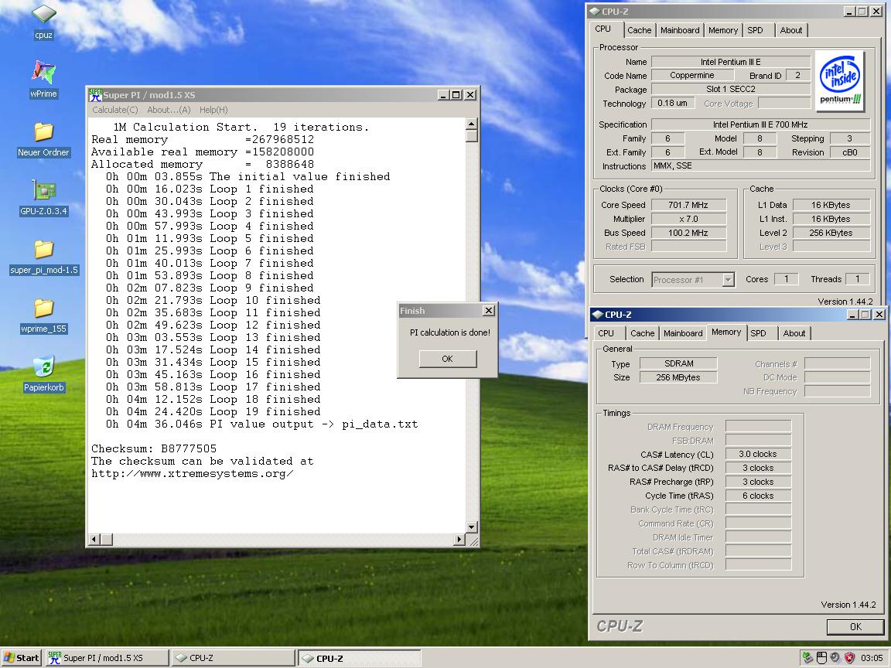Click the Bus Speed 100.2 MHz field
The height and width of the screenshot is (668, 891).
click(x=688, y=233)
